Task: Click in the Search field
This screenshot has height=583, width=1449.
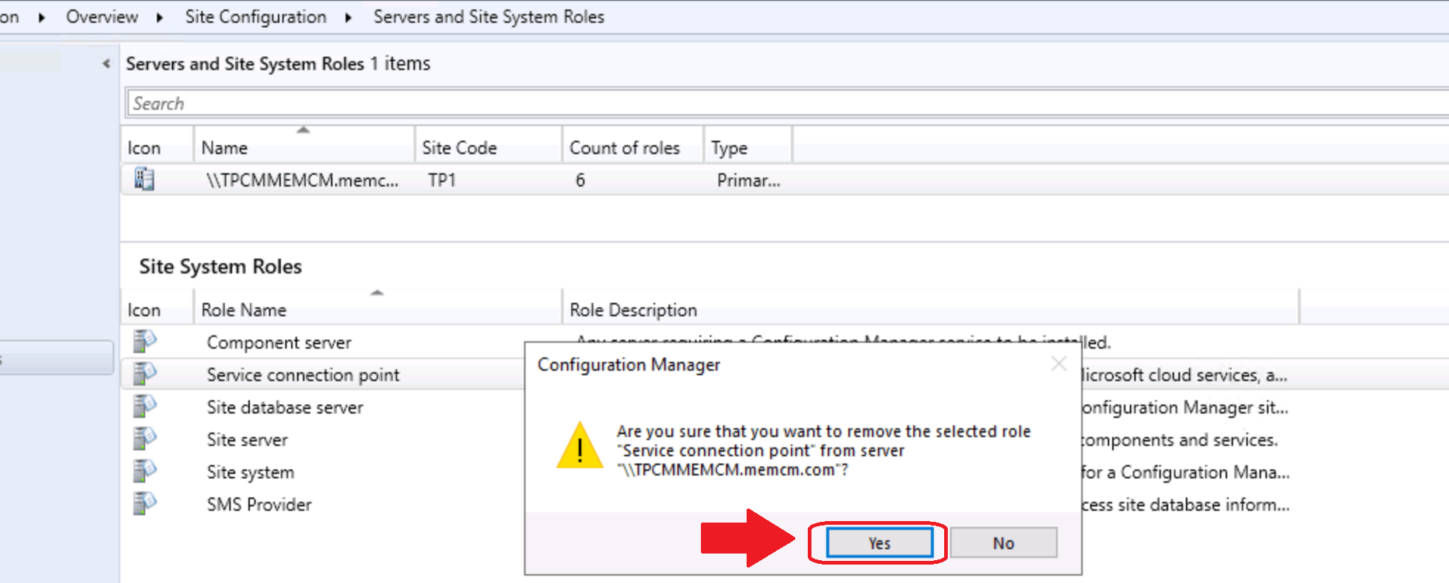Action: coord(737,103)
